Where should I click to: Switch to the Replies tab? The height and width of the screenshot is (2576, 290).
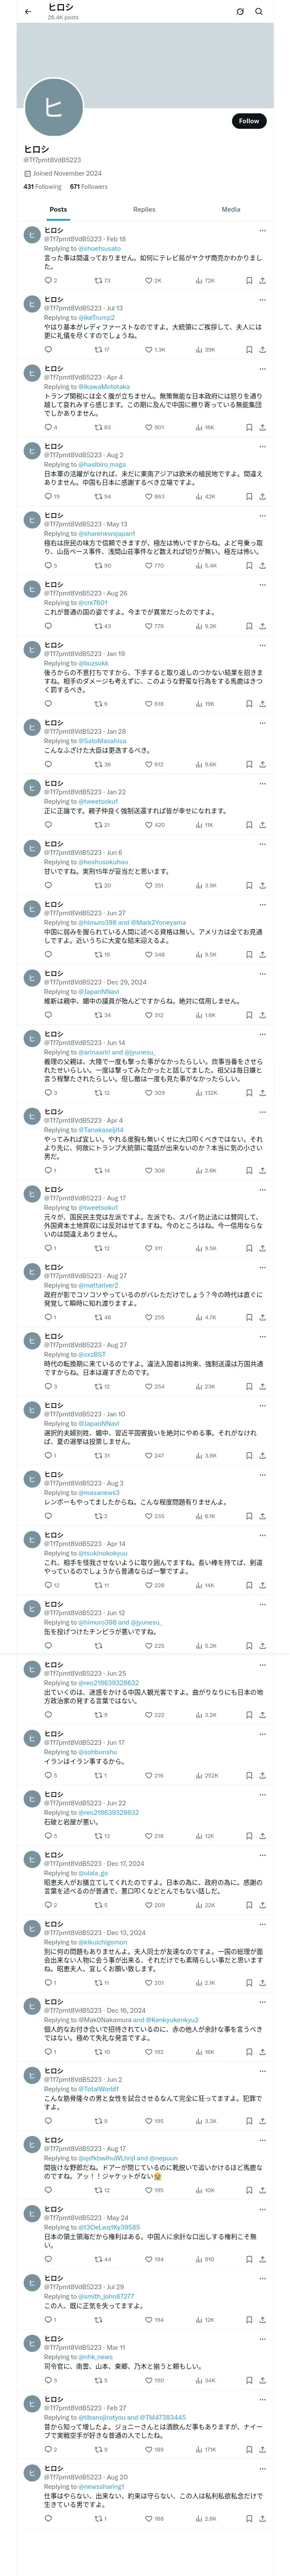pos(144,209)
